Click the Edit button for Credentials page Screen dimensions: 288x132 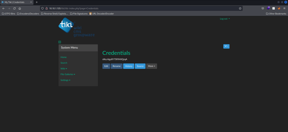[106, 66]
